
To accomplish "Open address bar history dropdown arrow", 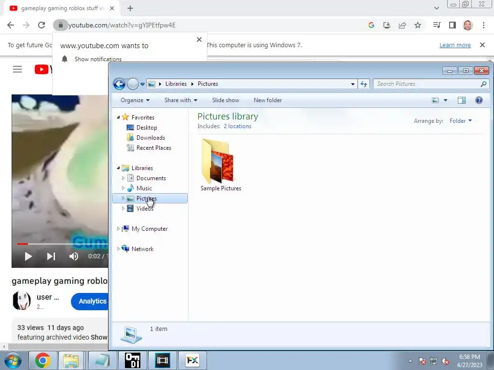I will pyautogui.click(x=353, y=84).
